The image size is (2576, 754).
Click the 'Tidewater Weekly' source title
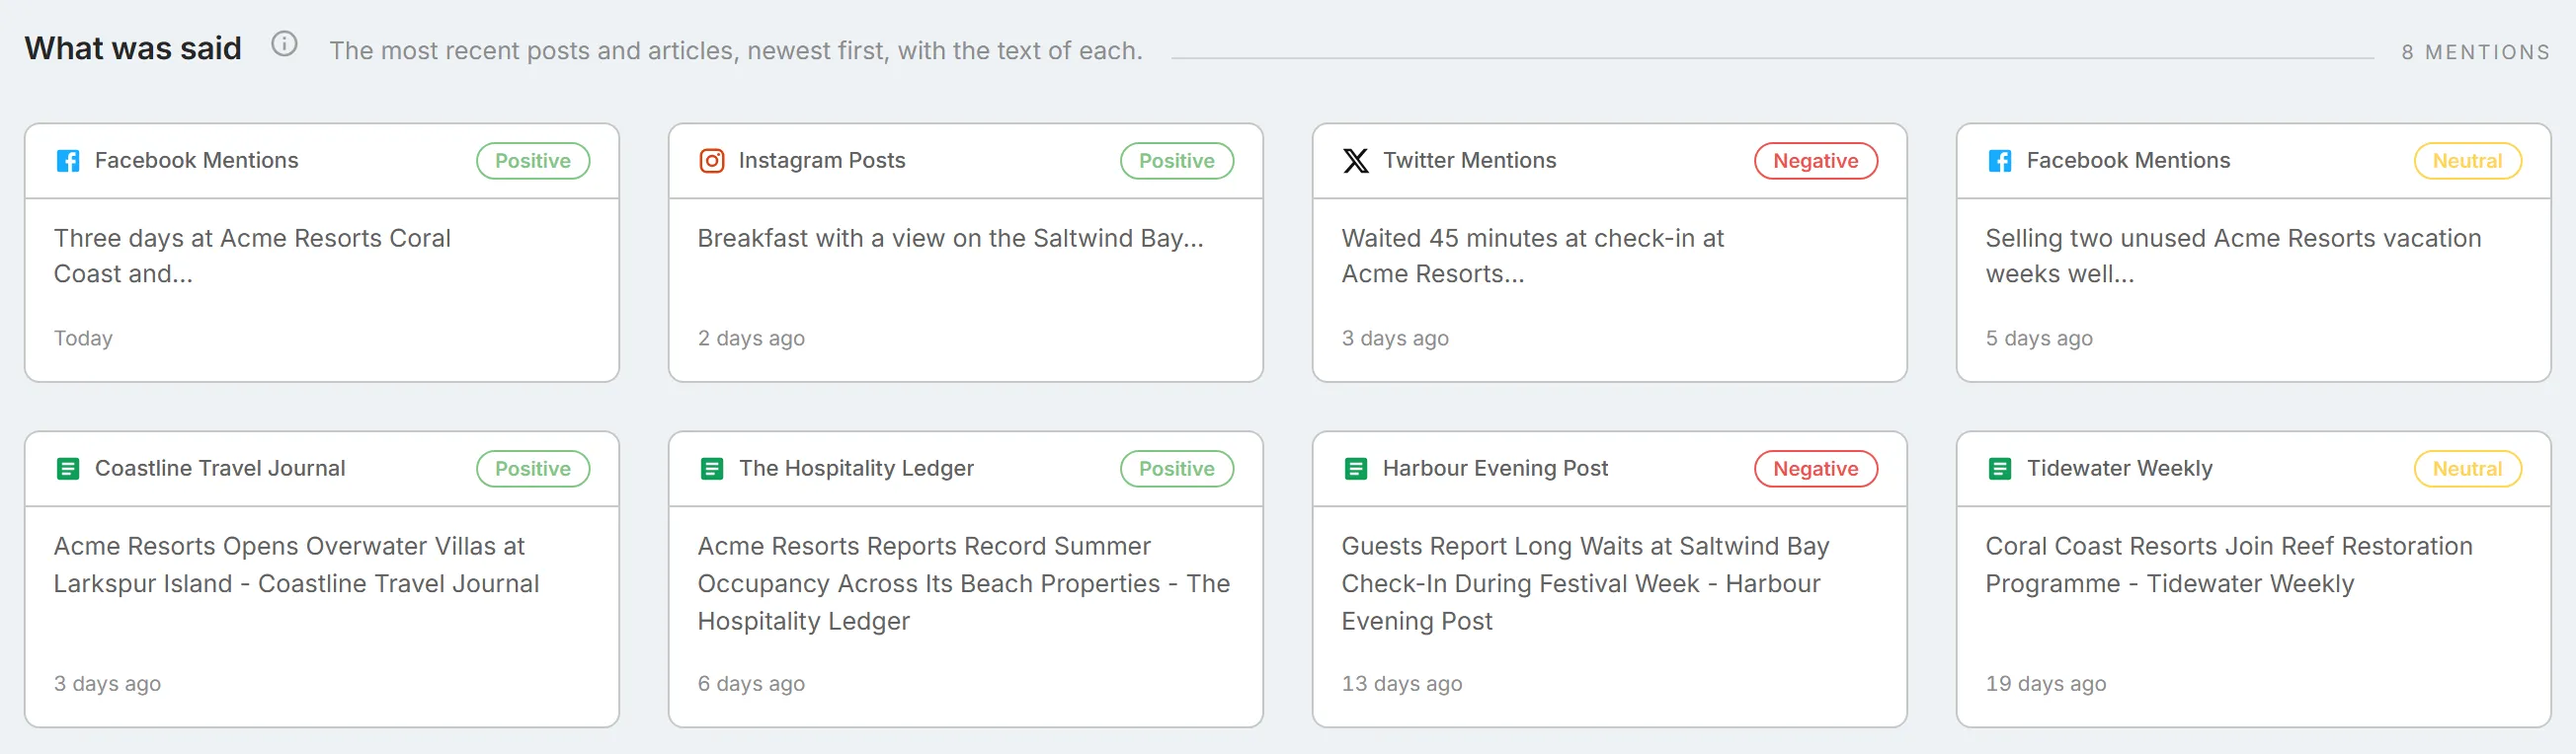pyautogui.click(x=2119, y=469)
